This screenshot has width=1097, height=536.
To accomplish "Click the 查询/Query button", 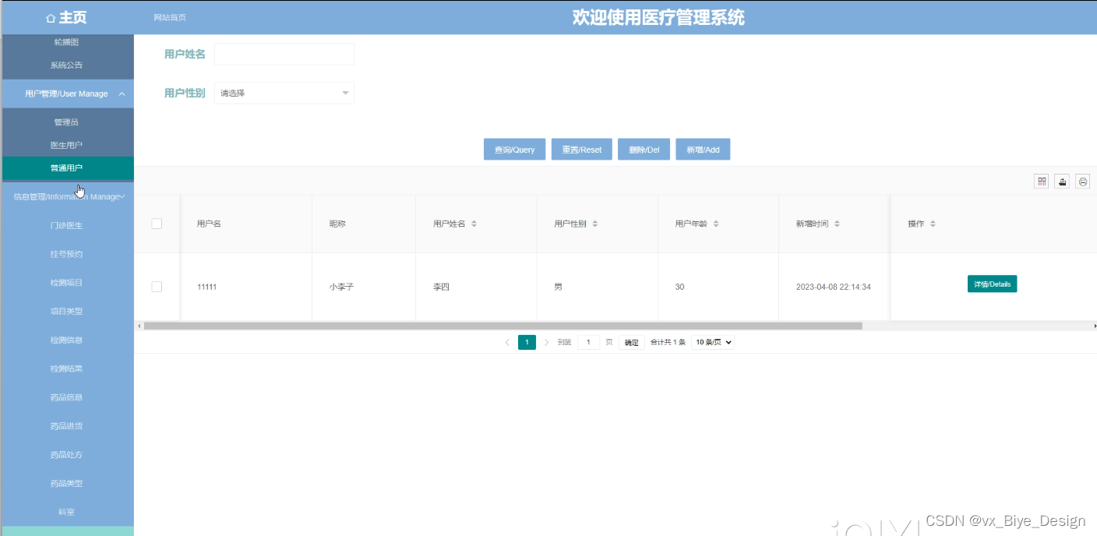I will click(x=514, y=150).
